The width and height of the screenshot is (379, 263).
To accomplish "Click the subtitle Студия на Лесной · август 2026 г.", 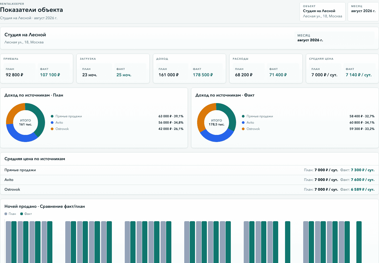I will tap(29, 18).
